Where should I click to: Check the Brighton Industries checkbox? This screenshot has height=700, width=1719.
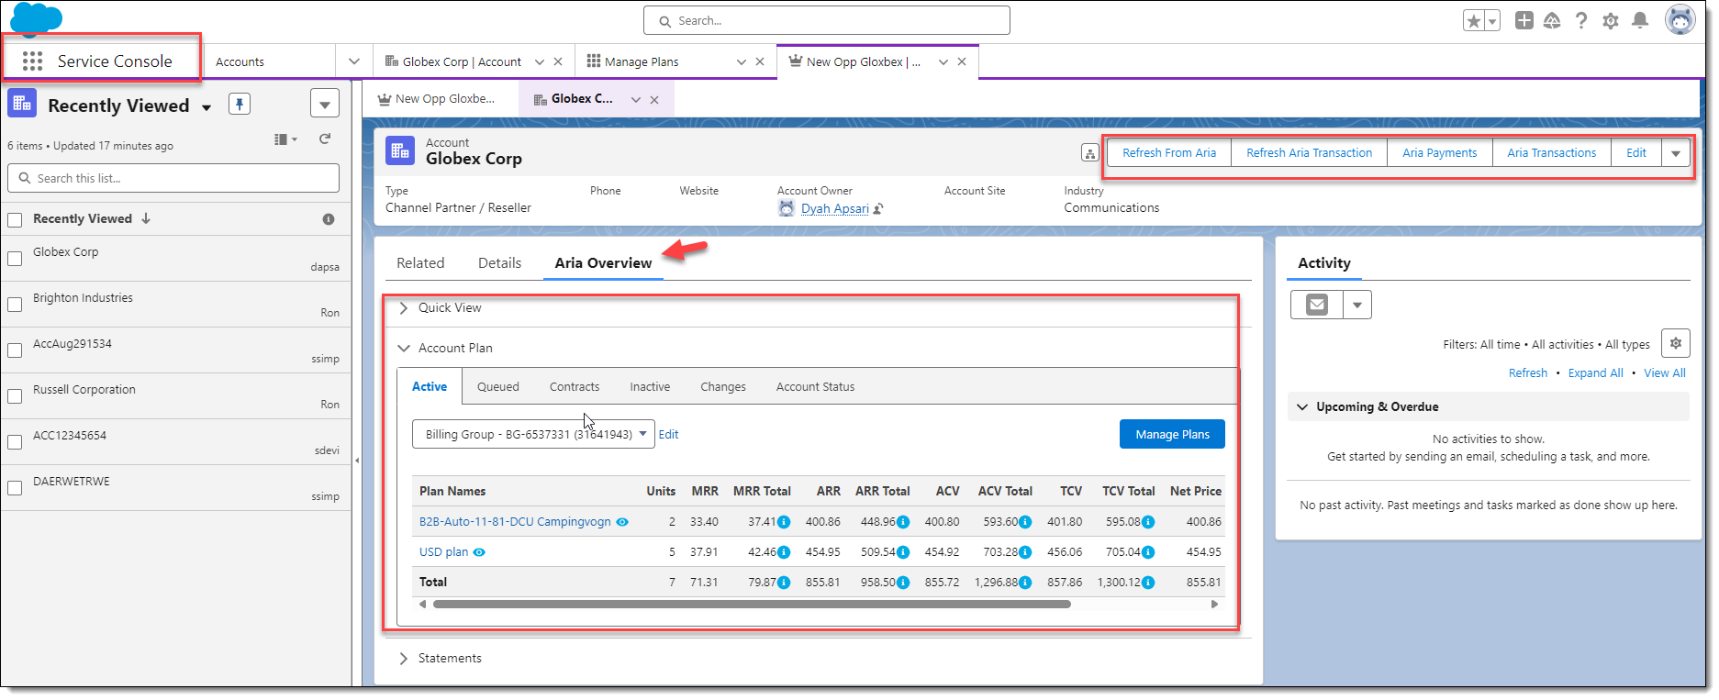tap(15, 305)
